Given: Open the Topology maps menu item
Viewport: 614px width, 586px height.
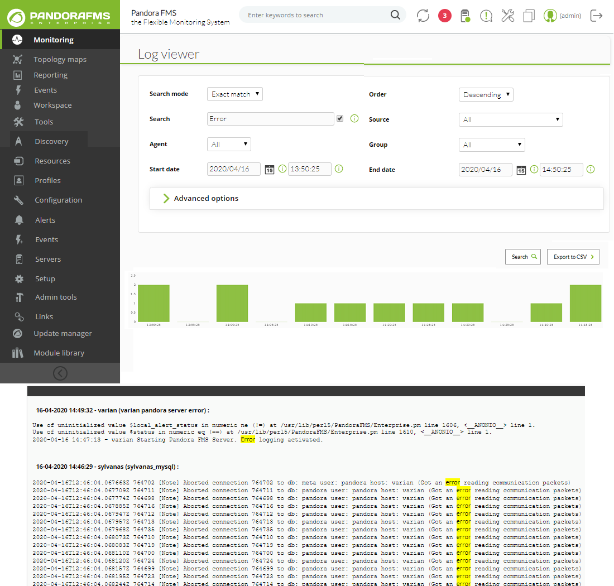Looking at the screenshot, I should pos(60,59).
